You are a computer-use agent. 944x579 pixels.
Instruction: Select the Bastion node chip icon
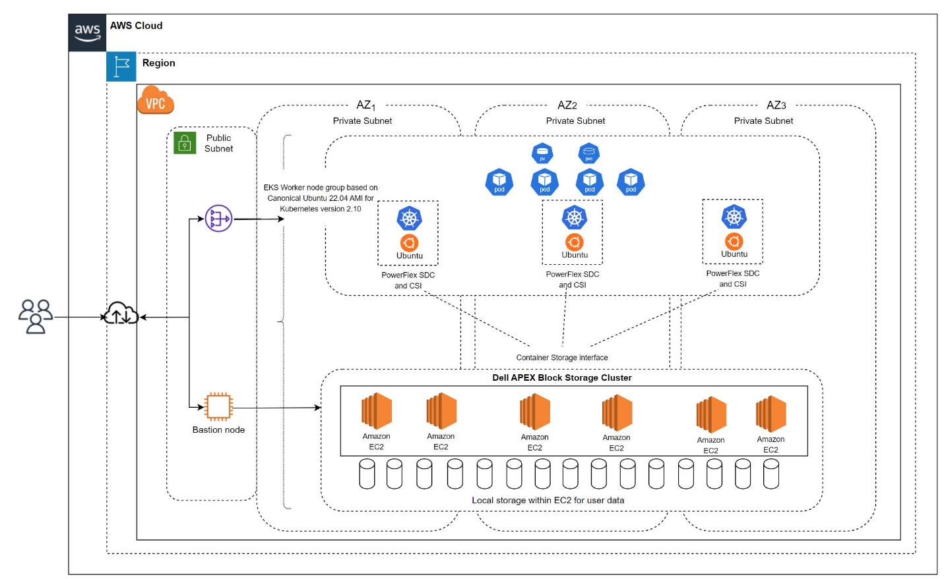point(218,406)
